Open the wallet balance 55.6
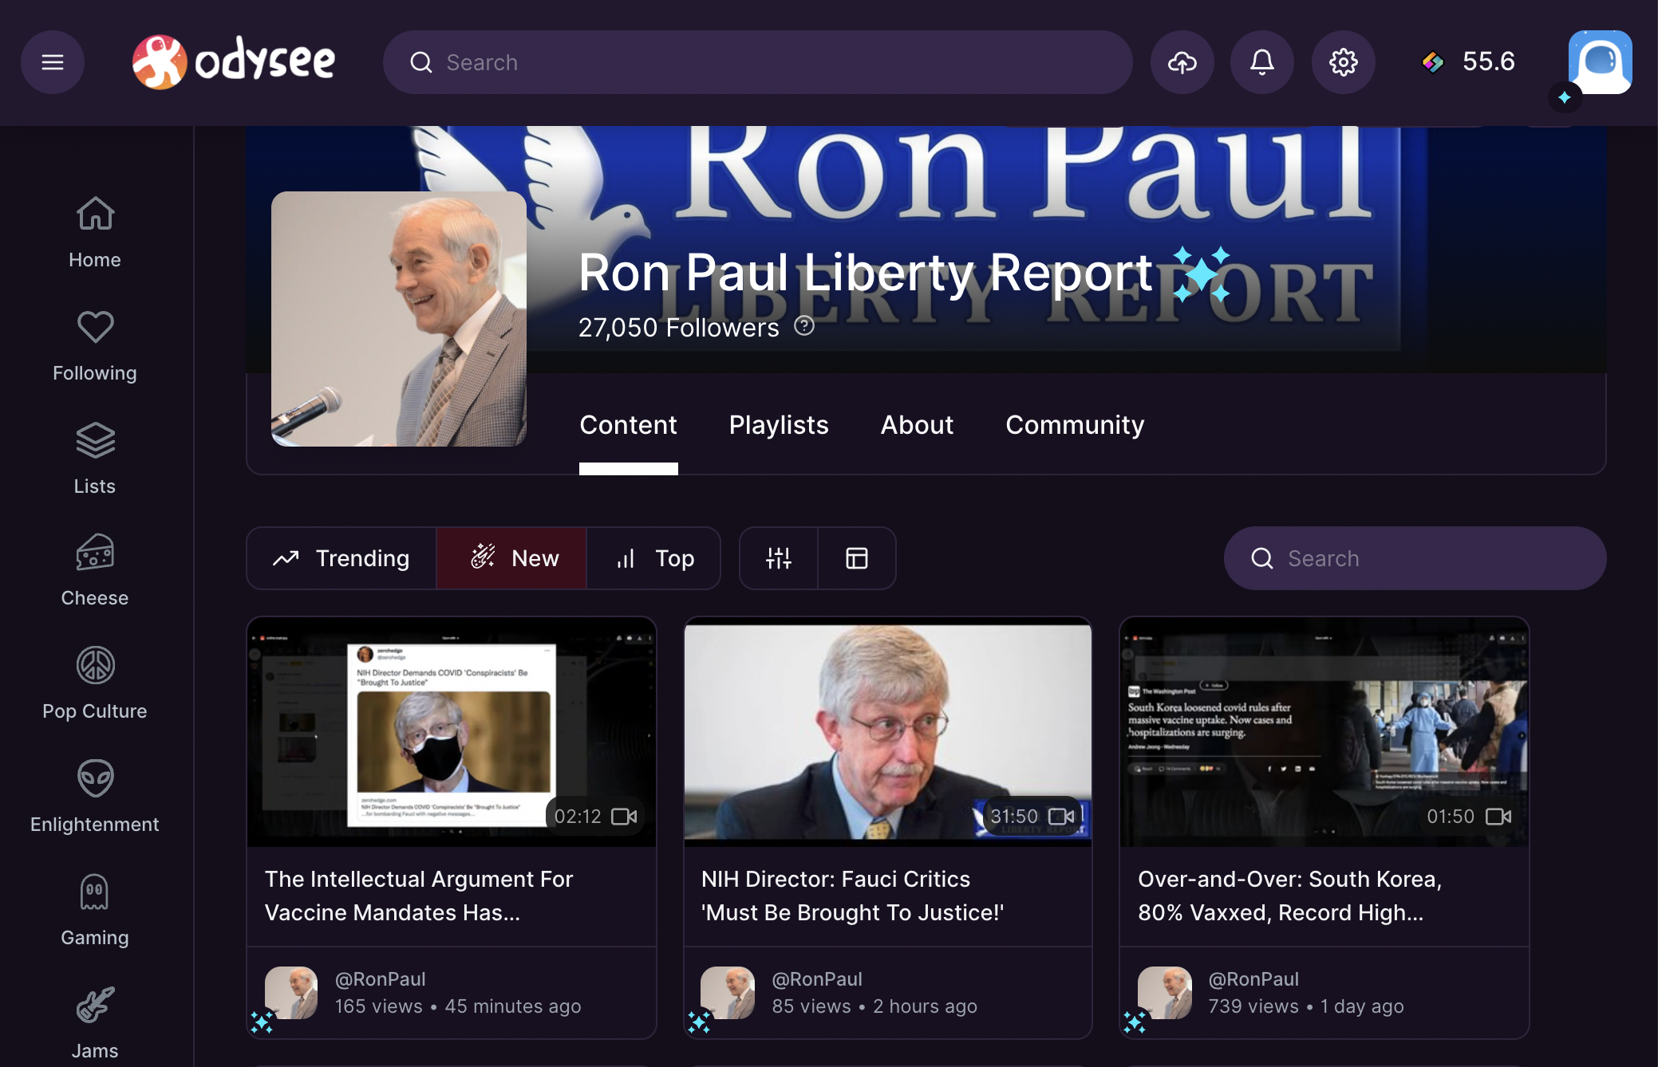1658x1067 pixels. tap(1468, 62)
